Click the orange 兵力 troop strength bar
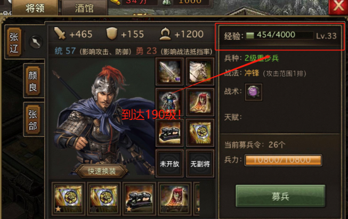This screenshot has height=219, width=348. tap(283, 160)
